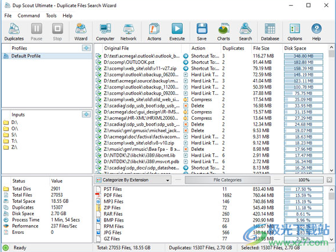
Task: Click the Delete action icon for 16.98 MB row
Action: click(186, 106)
